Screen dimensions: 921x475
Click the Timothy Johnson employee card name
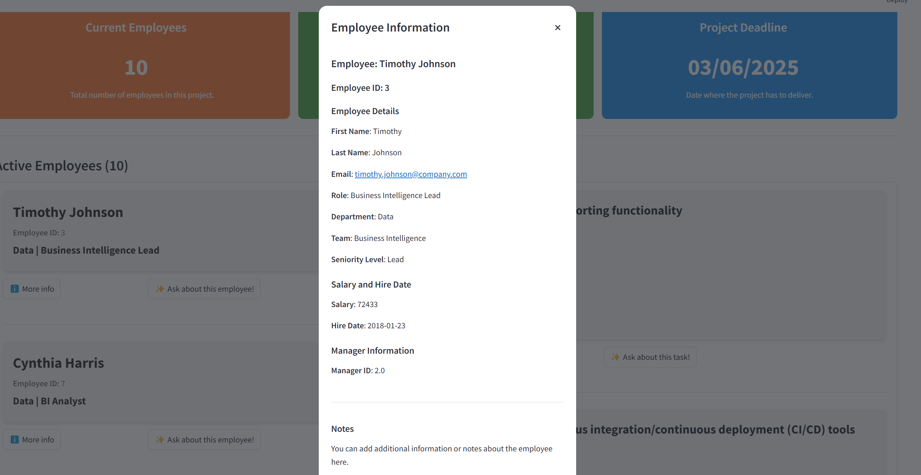tap(68, 212)
